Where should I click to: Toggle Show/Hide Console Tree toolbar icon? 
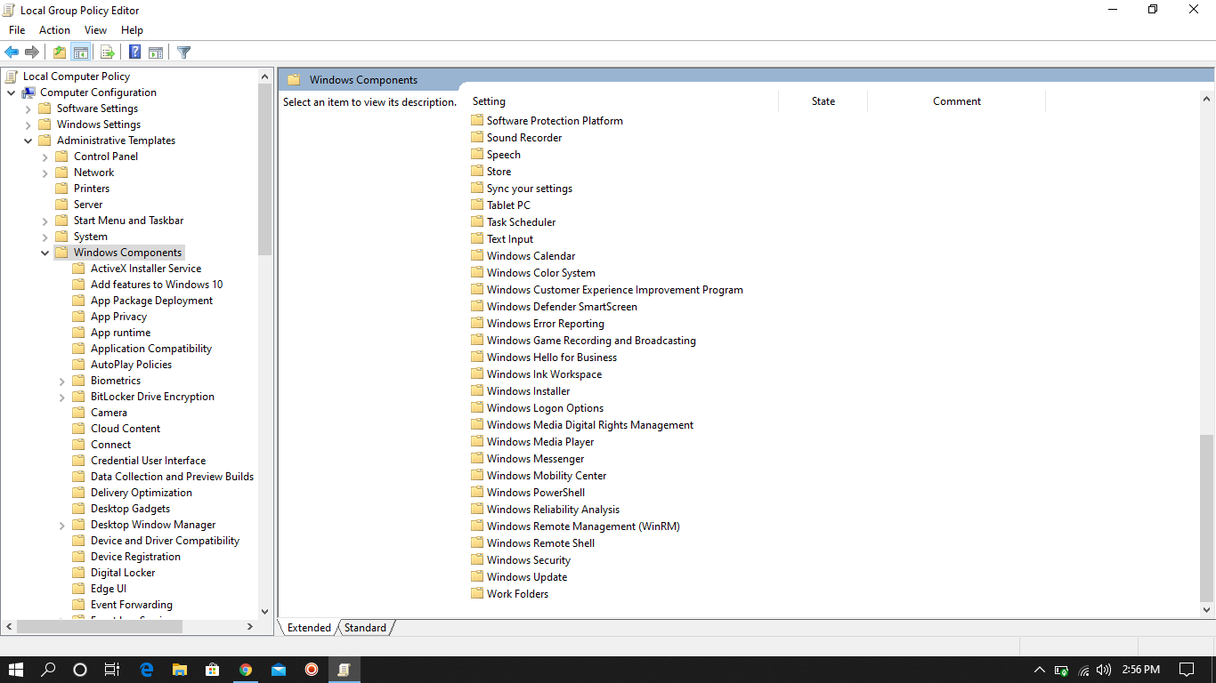click(x=80, y=52)
